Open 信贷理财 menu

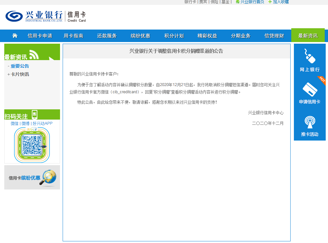274,36
